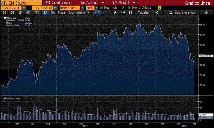Select the OHLC tick chart icon
Image resolution: width=214 pixels, height=128 pixels.
131,12
